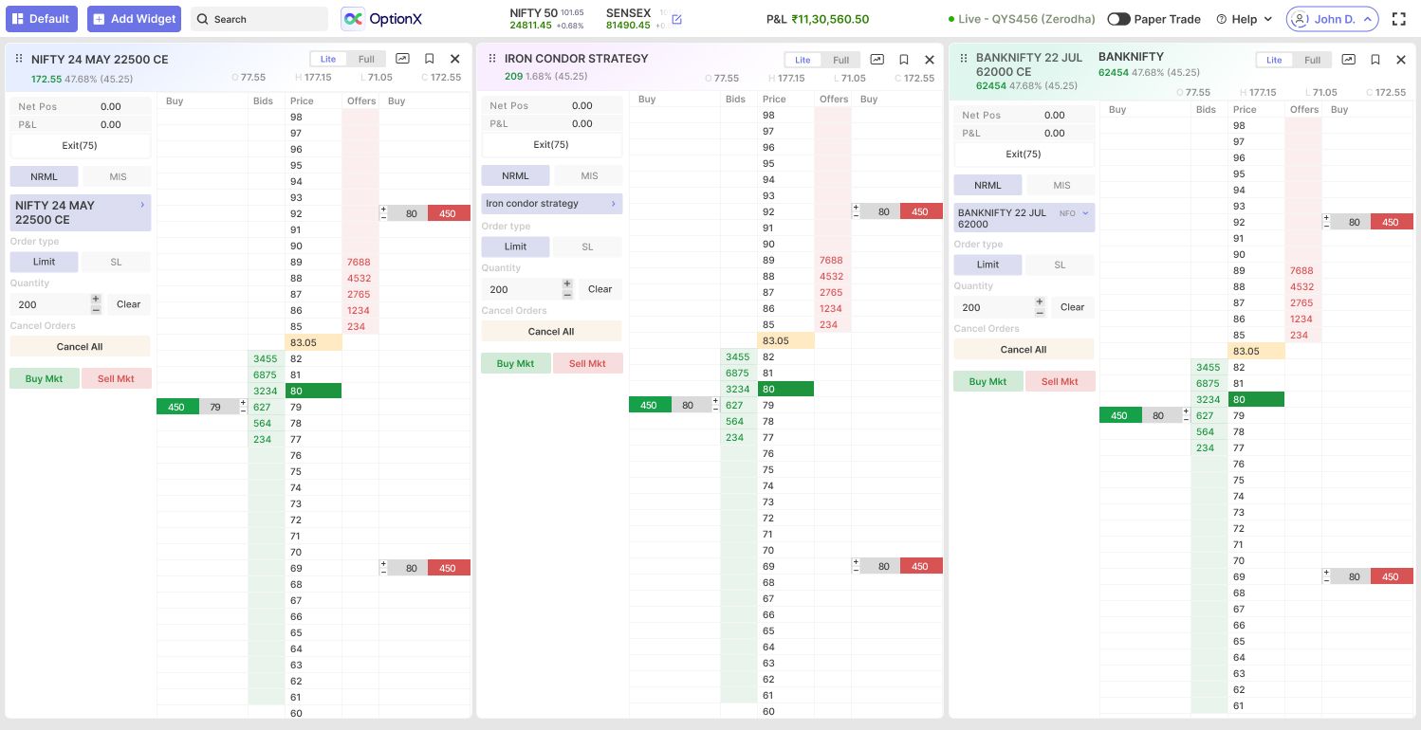Select MIS product type in NIFTY widget
The height and width of the screenshot is (730, 1421).
[x=118, y=176]
